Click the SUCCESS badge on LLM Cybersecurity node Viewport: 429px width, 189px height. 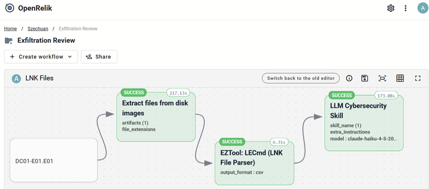(342, 96)
